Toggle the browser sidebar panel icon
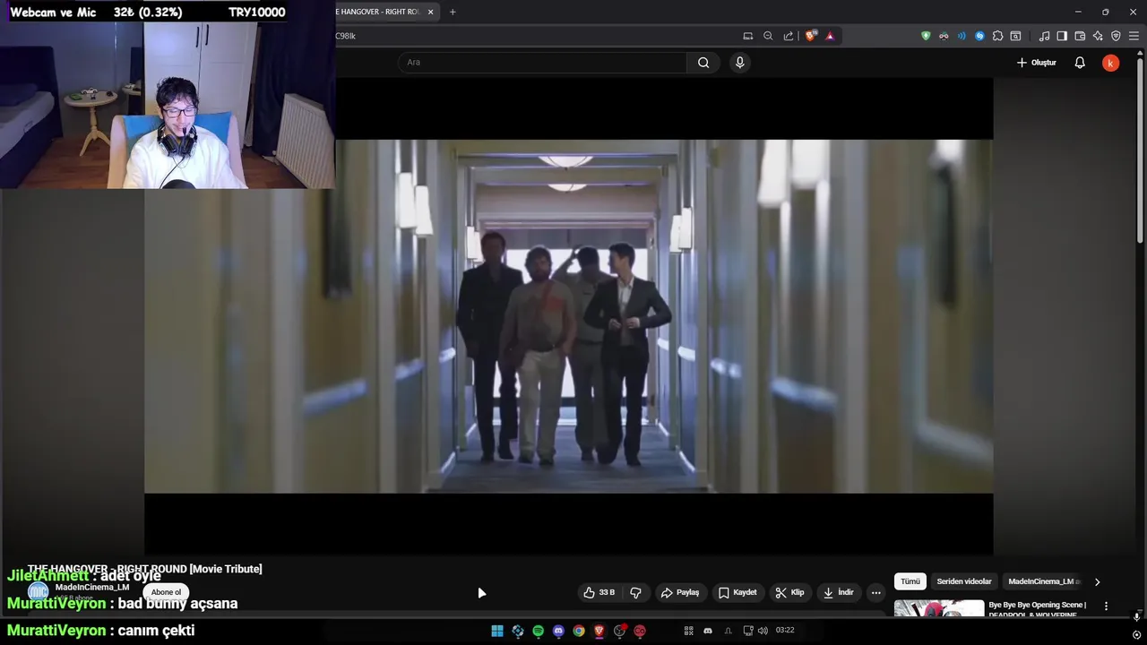Image resolution: width=1147 pixels, height=645 pixels. tap(1062, 36)
